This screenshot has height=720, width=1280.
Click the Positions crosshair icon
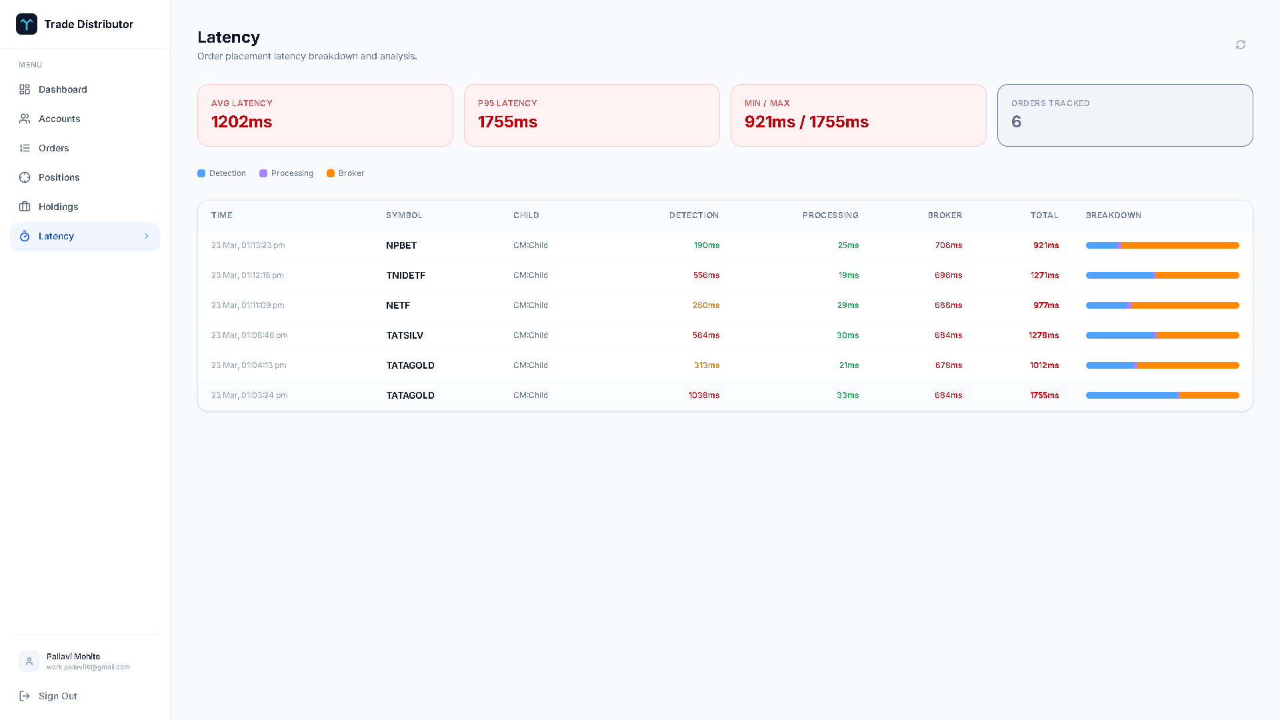tap(25, 177)
